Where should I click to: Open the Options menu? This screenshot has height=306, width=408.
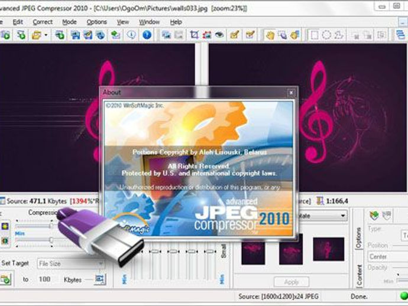97,22
